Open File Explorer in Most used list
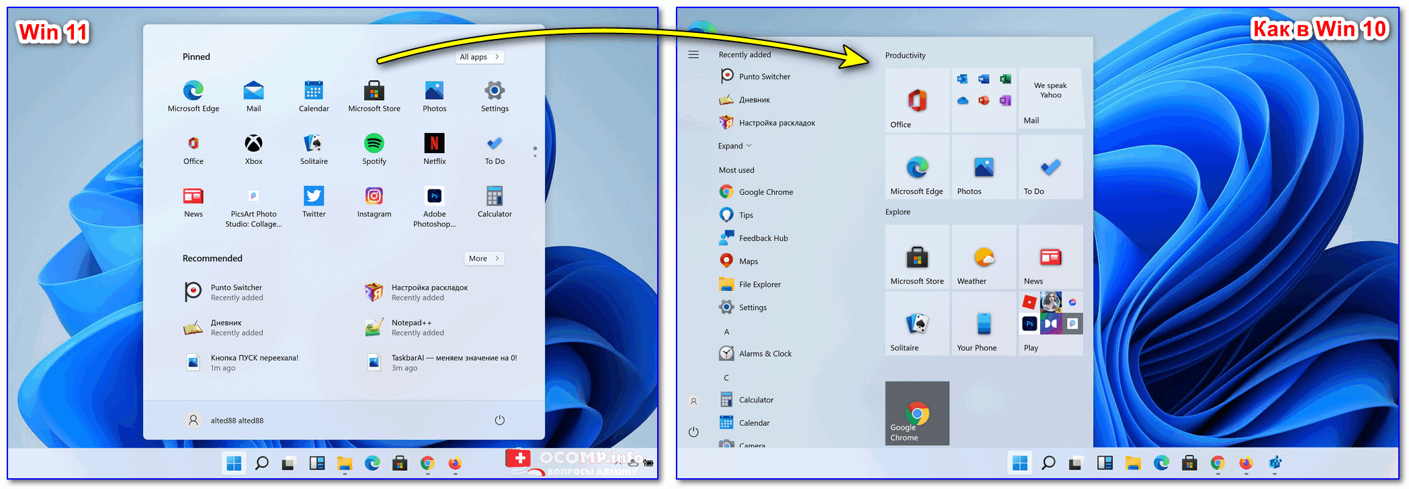The image size is (1409, 489). [751, 284]
